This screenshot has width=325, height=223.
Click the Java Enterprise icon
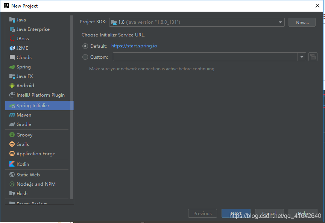[x=12, y=29]
